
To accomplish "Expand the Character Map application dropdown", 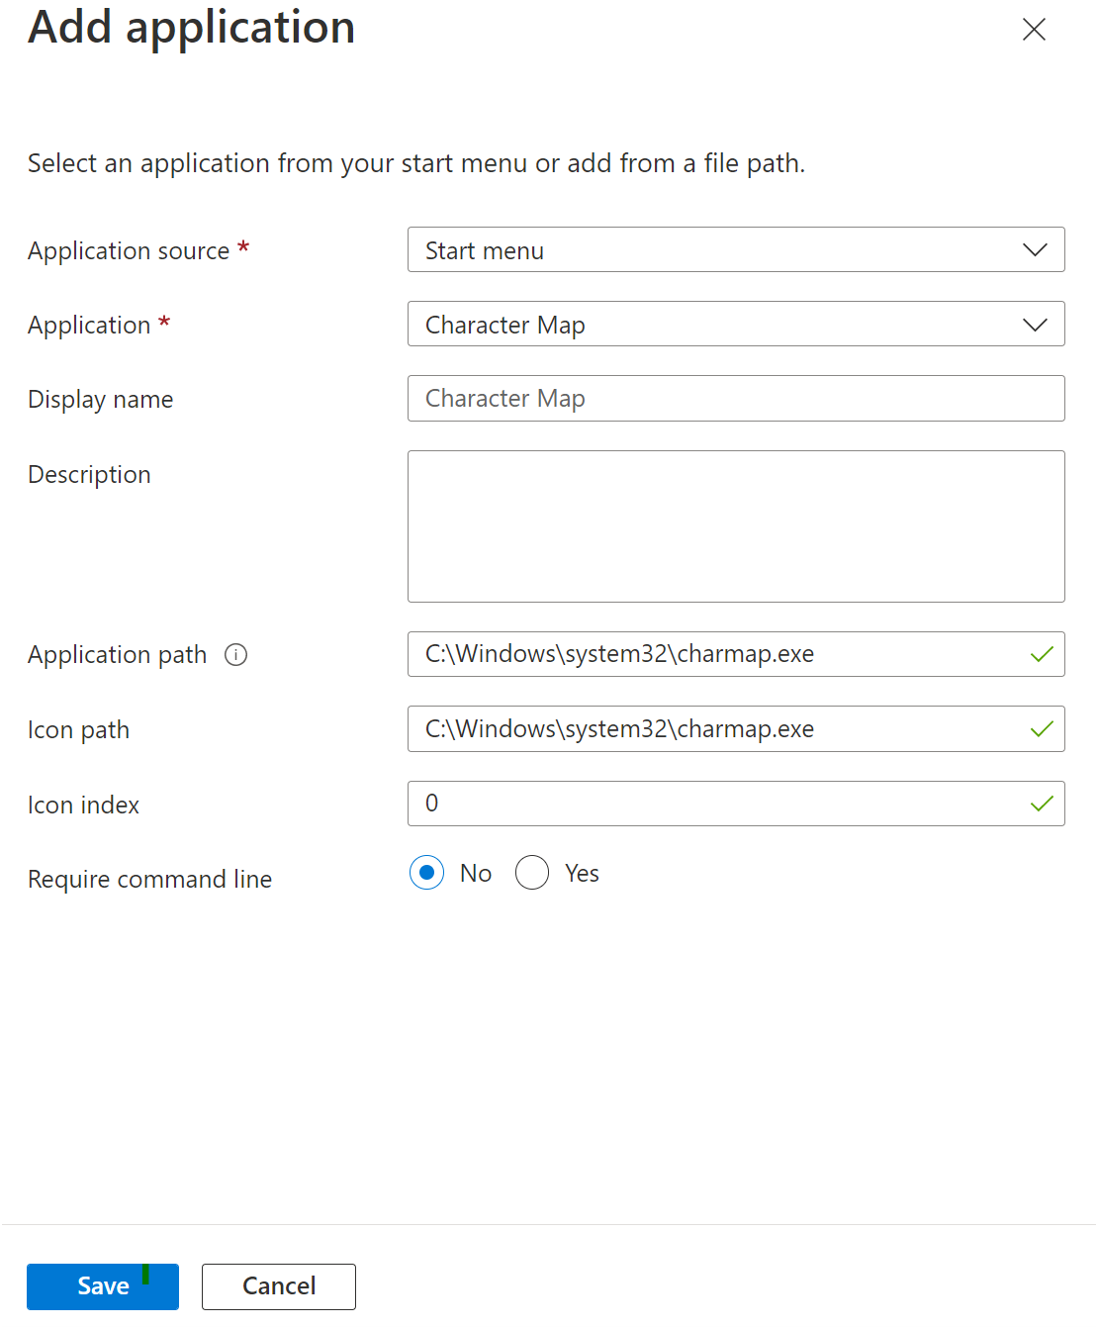I will pos(712,325).
